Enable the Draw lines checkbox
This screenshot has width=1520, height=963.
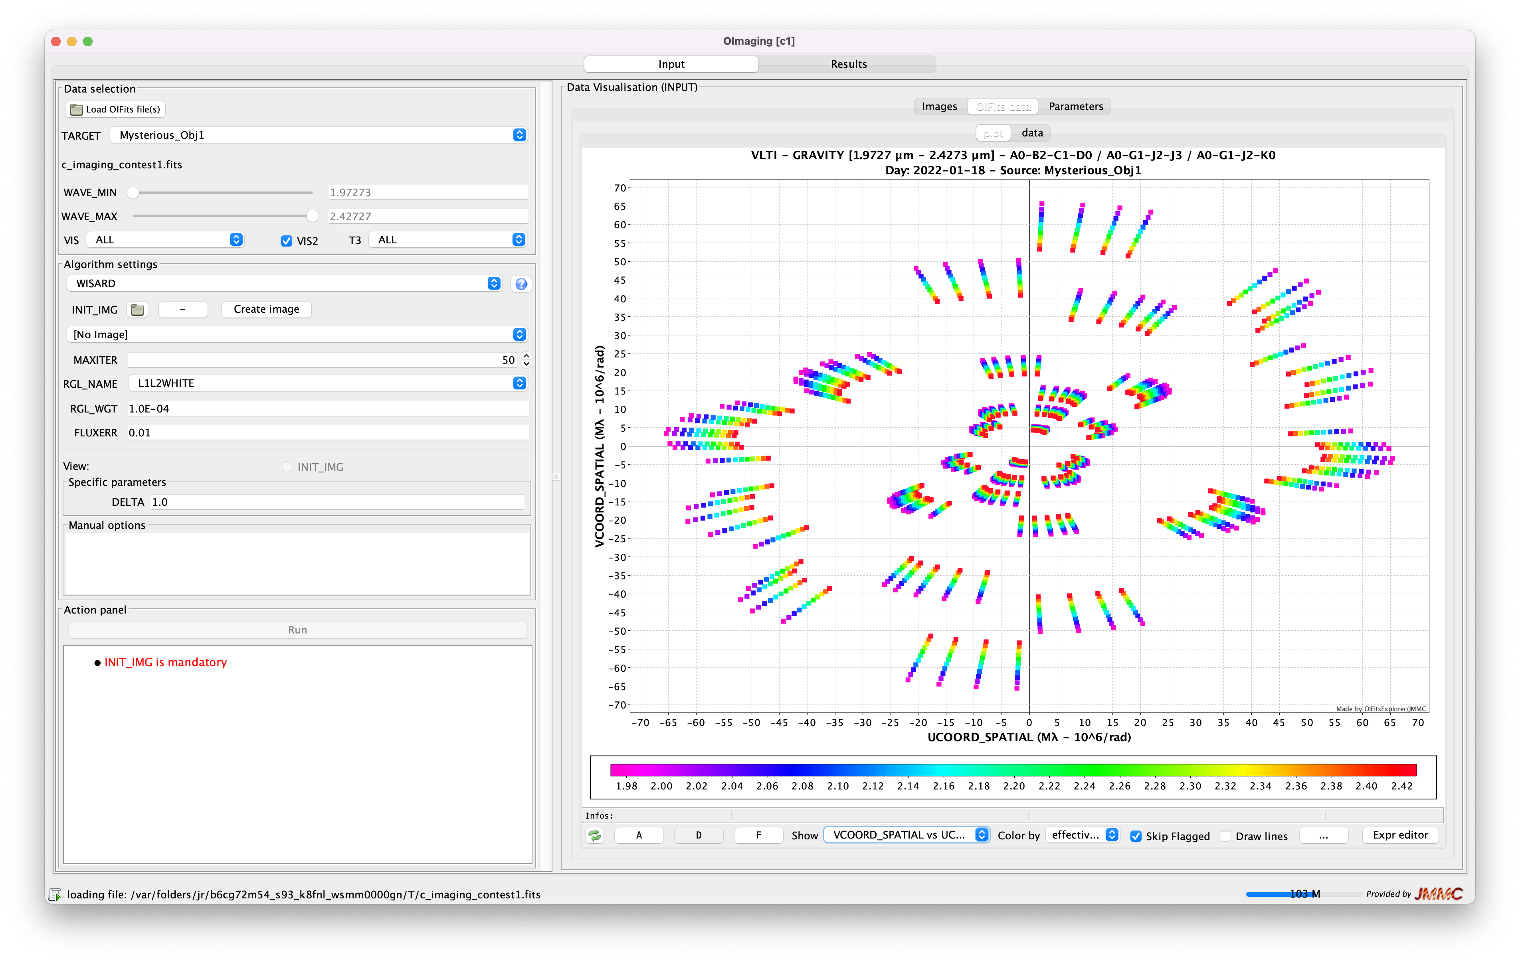(x=1225, y=835)
